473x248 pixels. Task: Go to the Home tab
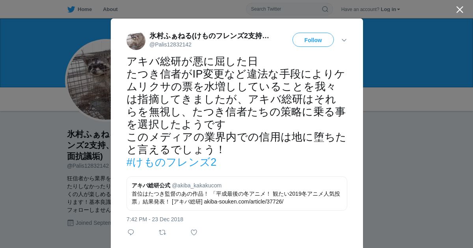tap(80, 9)
